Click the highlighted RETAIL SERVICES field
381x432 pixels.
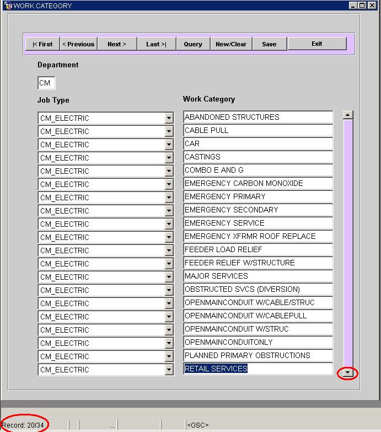click(x=258, y=369)
